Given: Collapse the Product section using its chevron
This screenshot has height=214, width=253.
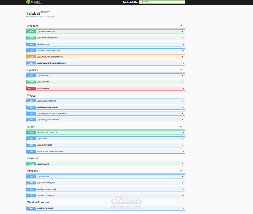Looking at the screenshot, I should tap(181, 171).
